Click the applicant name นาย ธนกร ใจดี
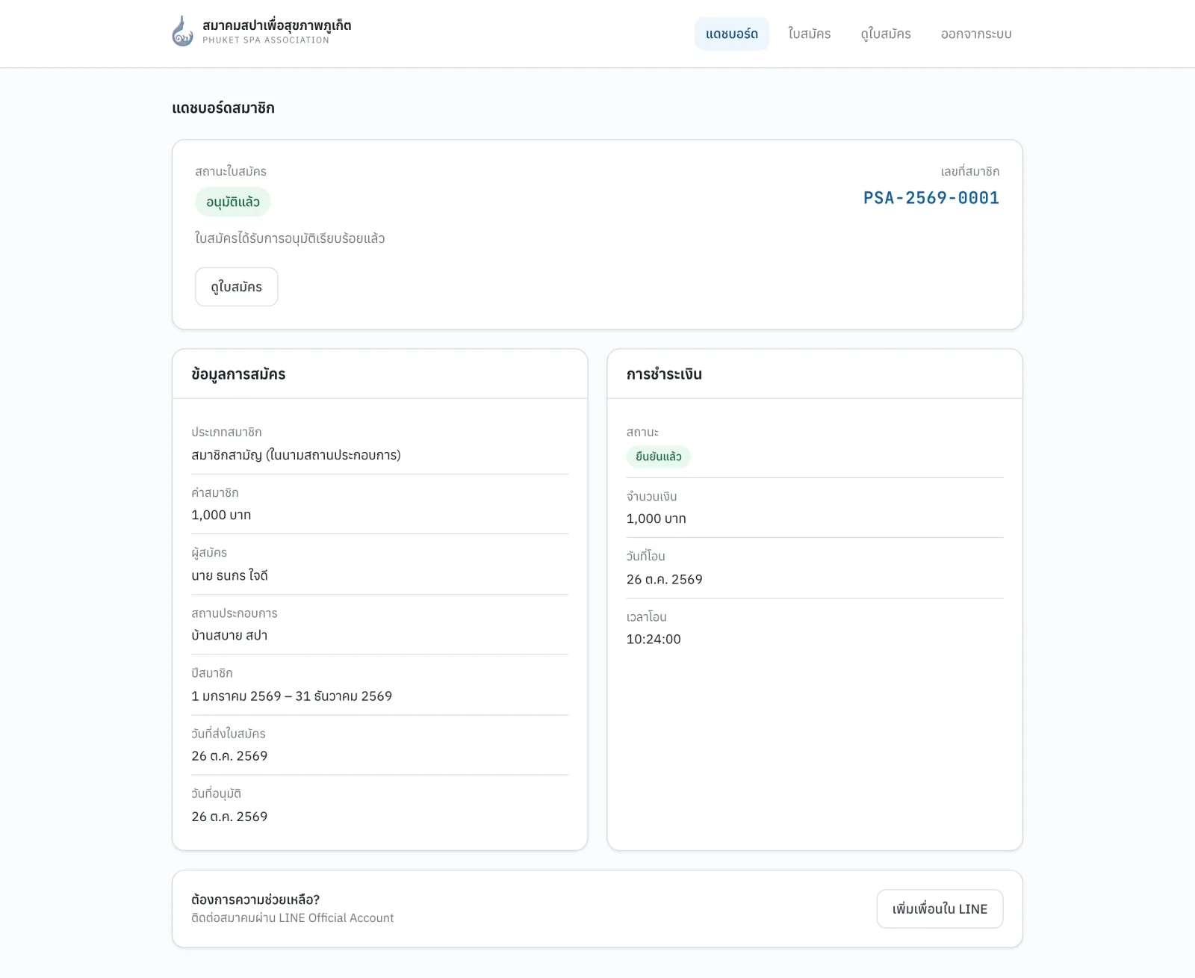Viewport: 1195px width, 978px height. pos(230,575)
